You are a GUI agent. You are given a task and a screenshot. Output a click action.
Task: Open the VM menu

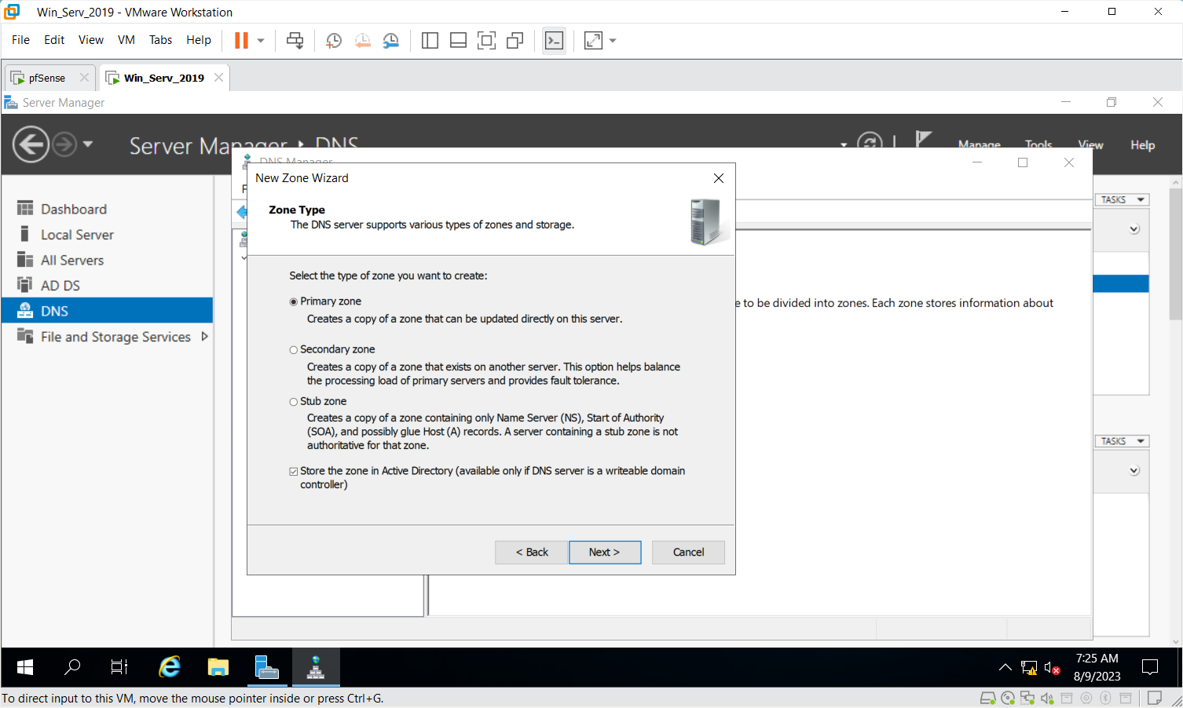tap(126, 40)
